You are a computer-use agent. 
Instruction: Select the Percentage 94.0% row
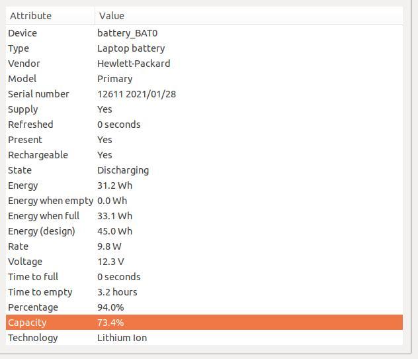pyautogui.click(x=204, y=307)
